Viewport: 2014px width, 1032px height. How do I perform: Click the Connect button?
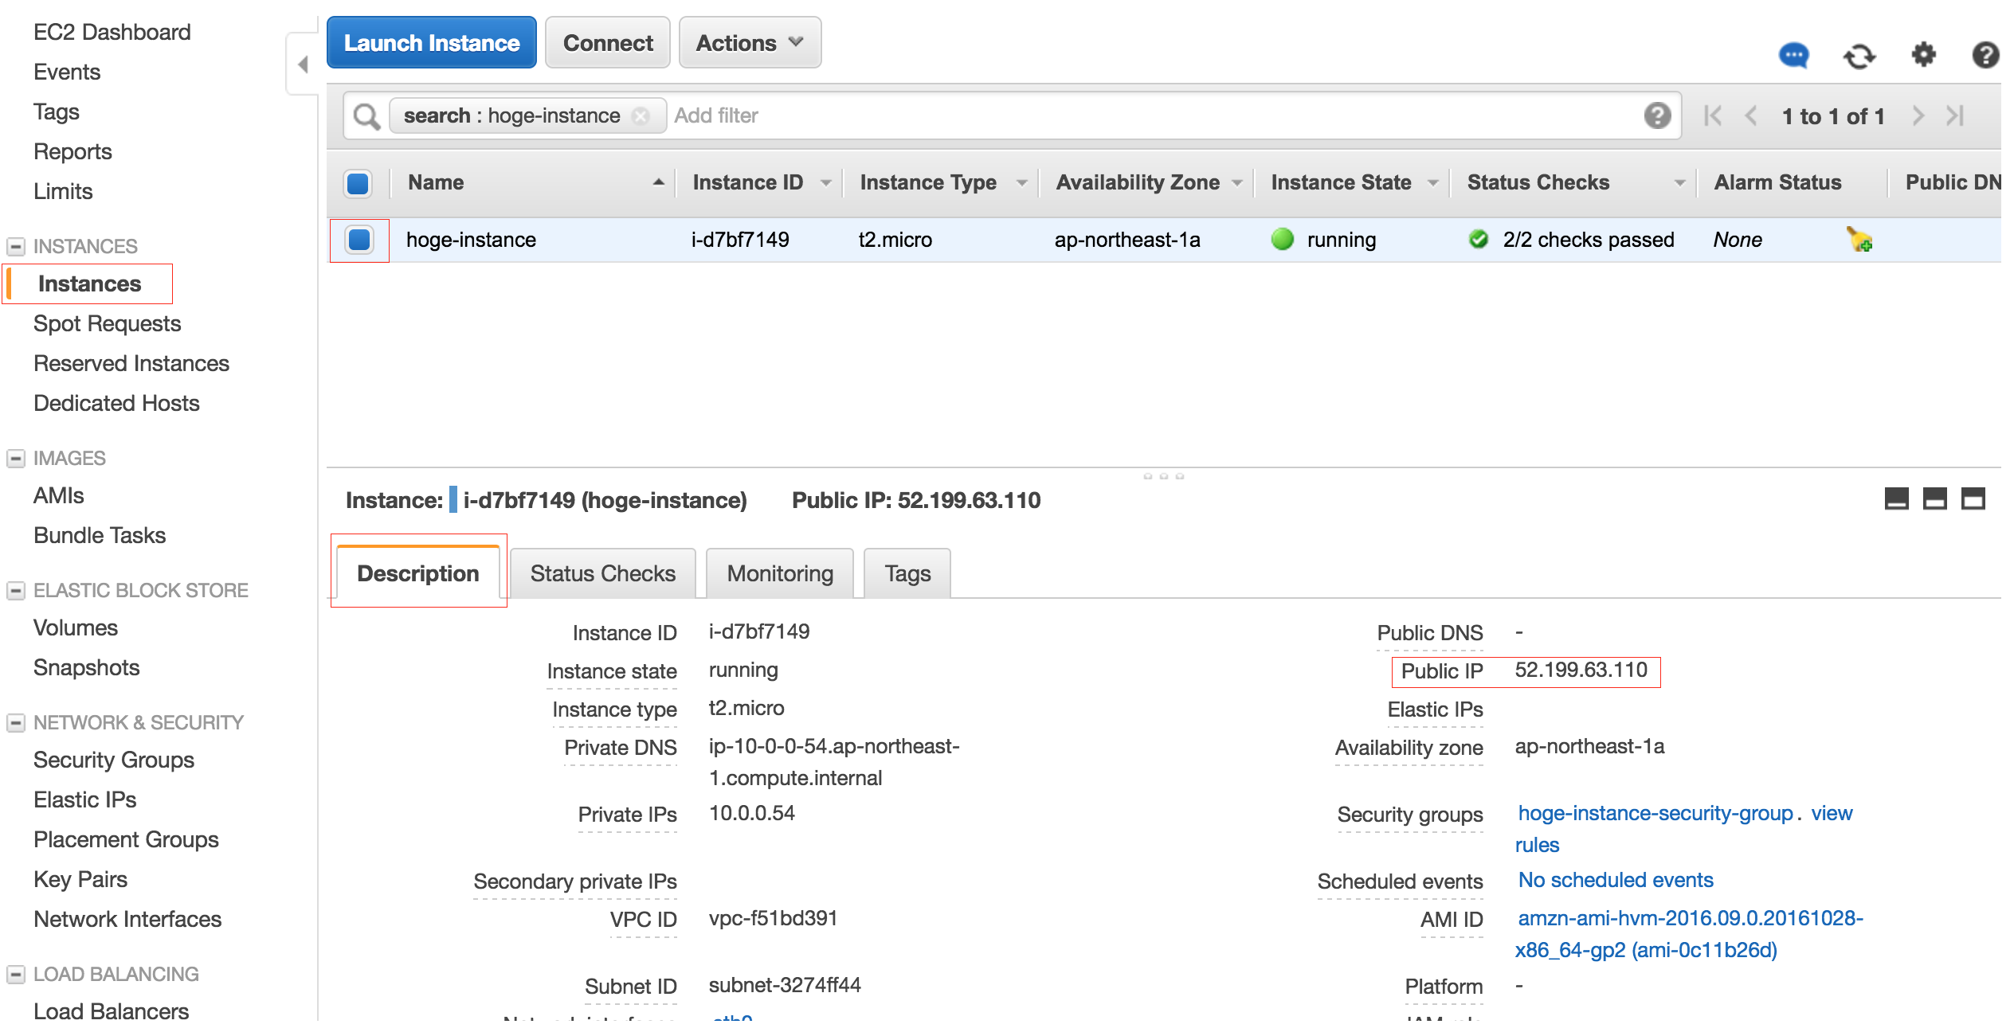(x=608, y=43)
